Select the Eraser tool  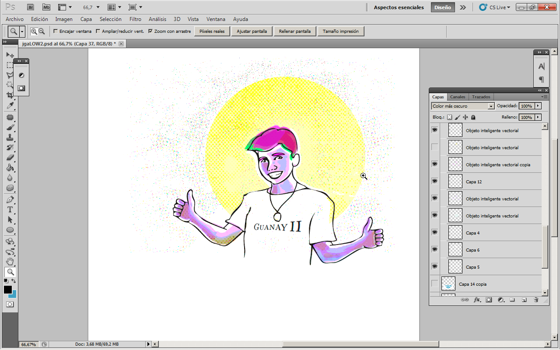(10, 157)
